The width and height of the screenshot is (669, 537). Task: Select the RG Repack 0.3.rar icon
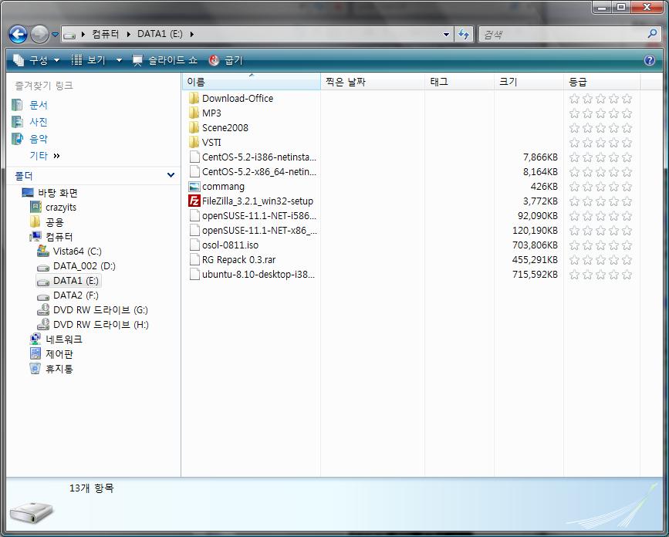(194, 260)
